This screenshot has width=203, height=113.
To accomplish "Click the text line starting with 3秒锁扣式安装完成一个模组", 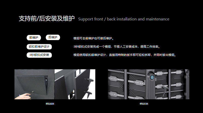I will [x=117, y=47].
